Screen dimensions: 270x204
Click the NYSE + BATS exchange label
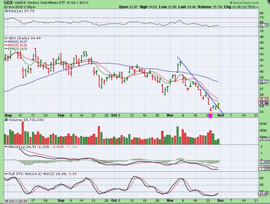coord(77,3)
